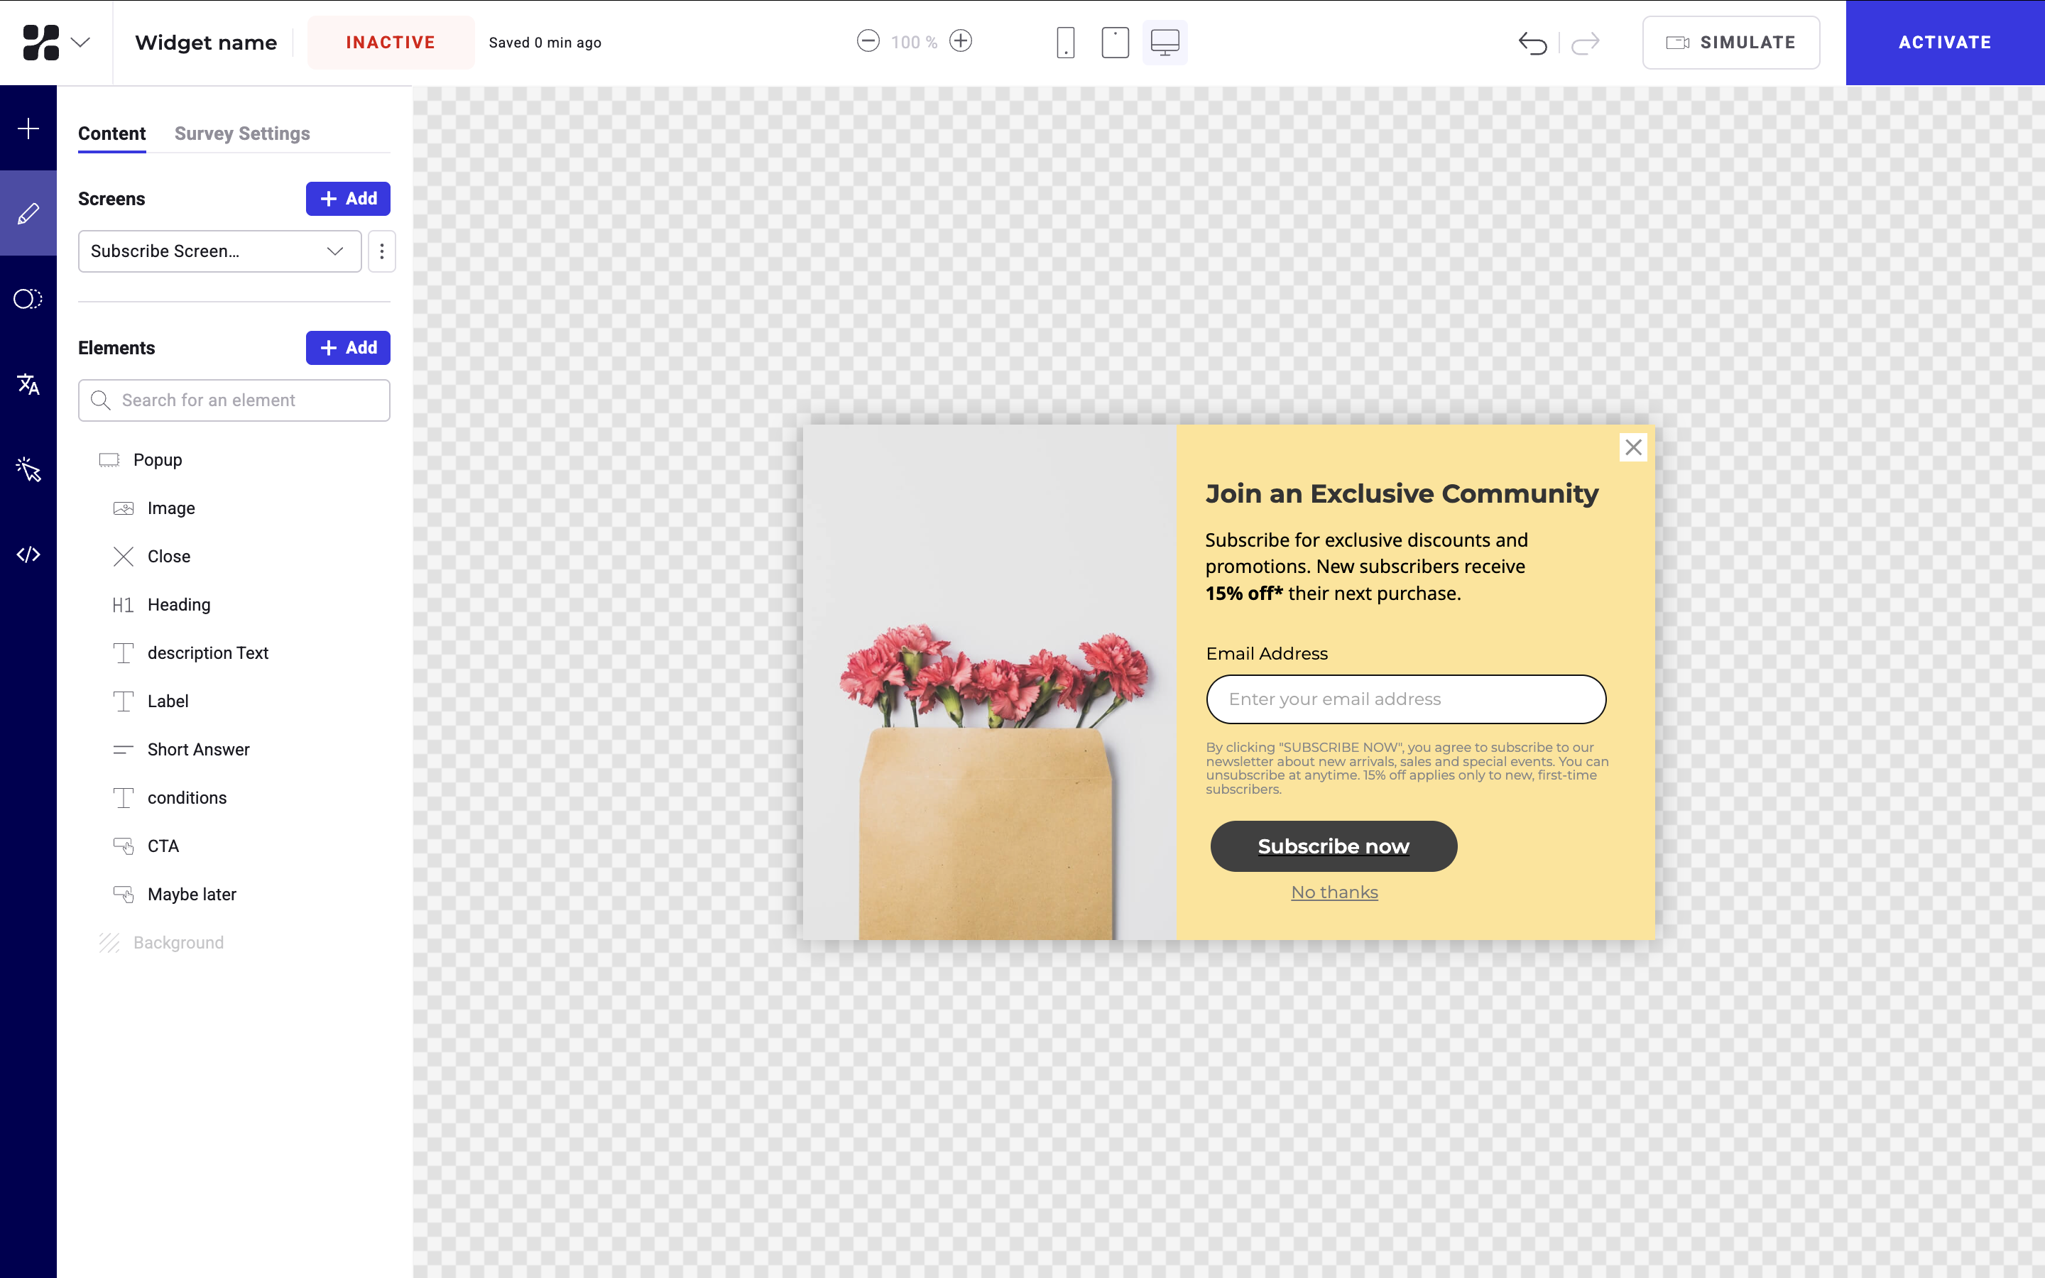
Task: Switch to Survey Settings tab
Action: click(x=241, y=133)
